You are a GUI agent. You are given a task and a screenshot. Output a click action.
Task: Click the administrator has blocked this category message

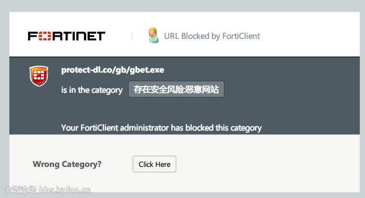click(x=161, y=128)
